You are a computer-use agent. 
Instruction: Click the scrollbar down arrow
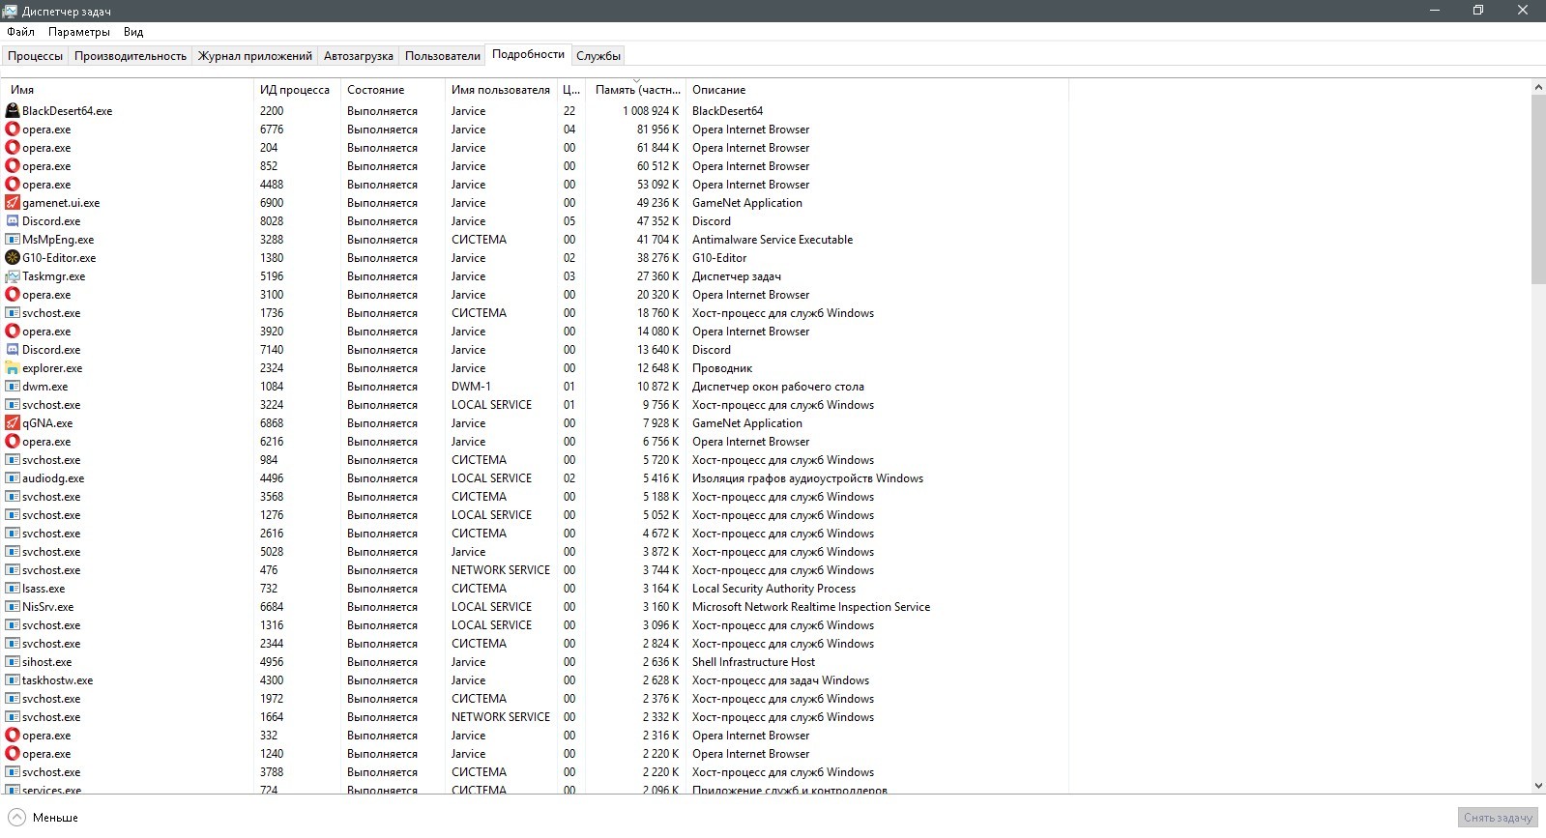point(1538,786)
